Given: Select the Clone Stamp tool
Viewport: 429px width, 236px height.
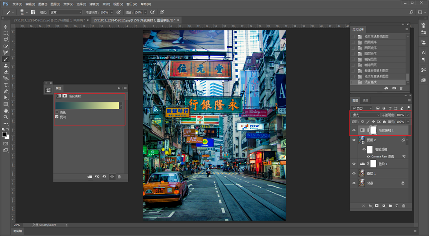Looking at the screenshot, I should click(5, 65).
